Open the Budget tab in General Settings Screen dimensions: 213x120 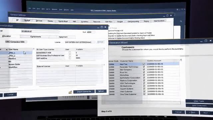coord(27,20)
